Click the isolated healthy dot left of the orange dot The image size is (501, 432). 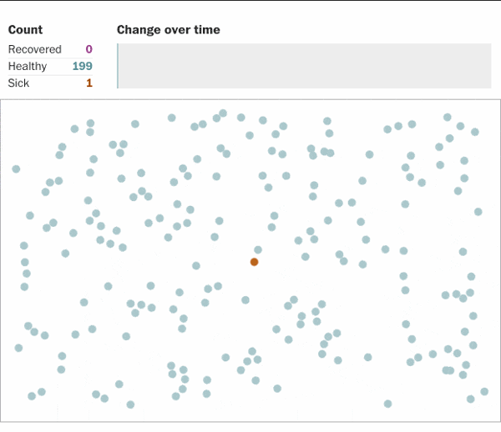tap(196, 266)
